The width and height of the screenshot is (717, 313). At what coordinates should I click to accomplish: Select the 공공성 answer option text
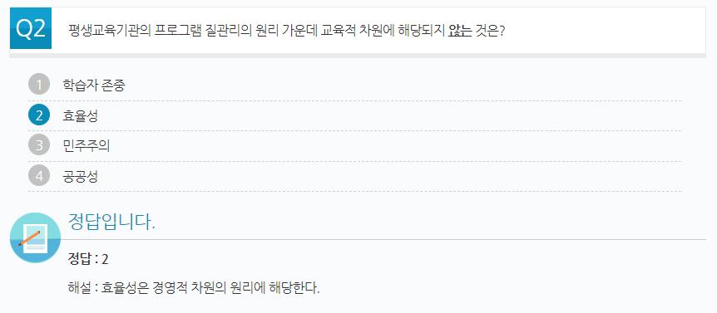pyautogui.click(x=80, y=176)
